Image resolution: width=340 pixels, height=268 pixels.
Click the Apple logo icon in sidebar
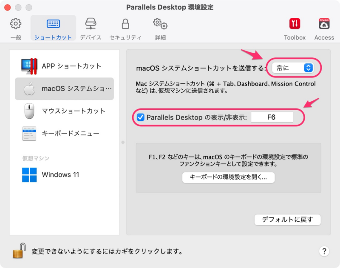coord(29,88)
